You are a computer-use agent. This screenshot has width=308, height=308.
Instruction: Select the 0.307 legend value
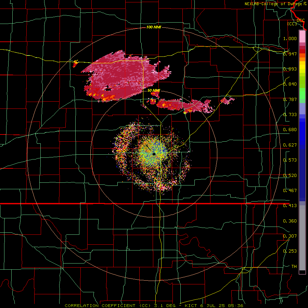tap(290, 236)
